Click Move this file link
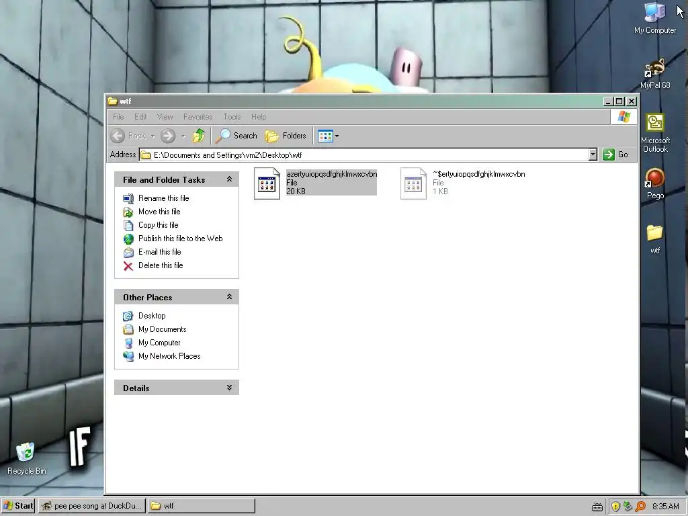This screenshot has width=688, height=516. pyautogui.click(x=159, y=212)
